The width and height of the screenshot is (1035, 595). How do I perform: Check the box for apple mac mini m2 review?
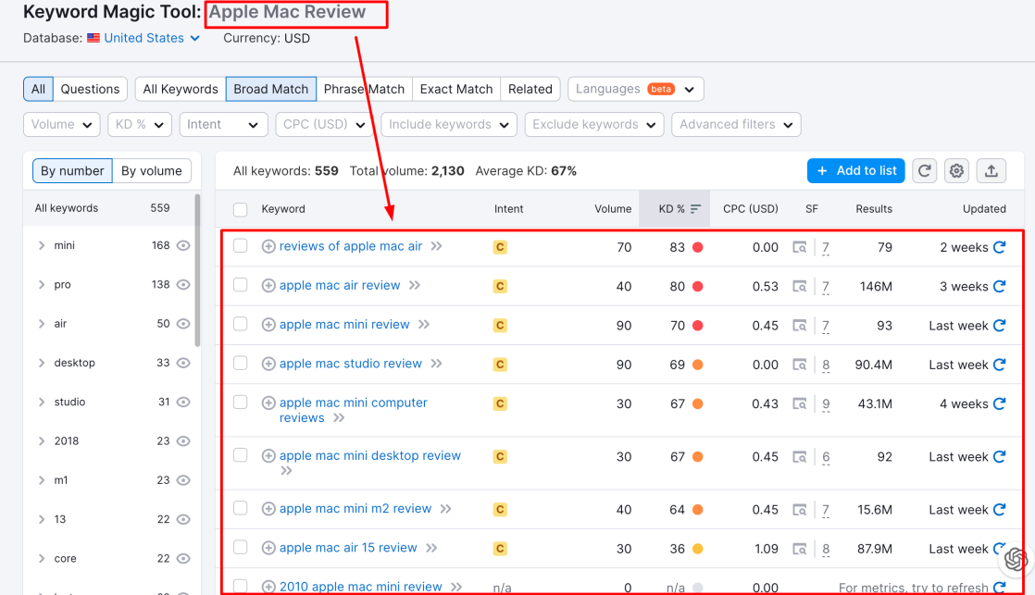(x=241, y=508)
